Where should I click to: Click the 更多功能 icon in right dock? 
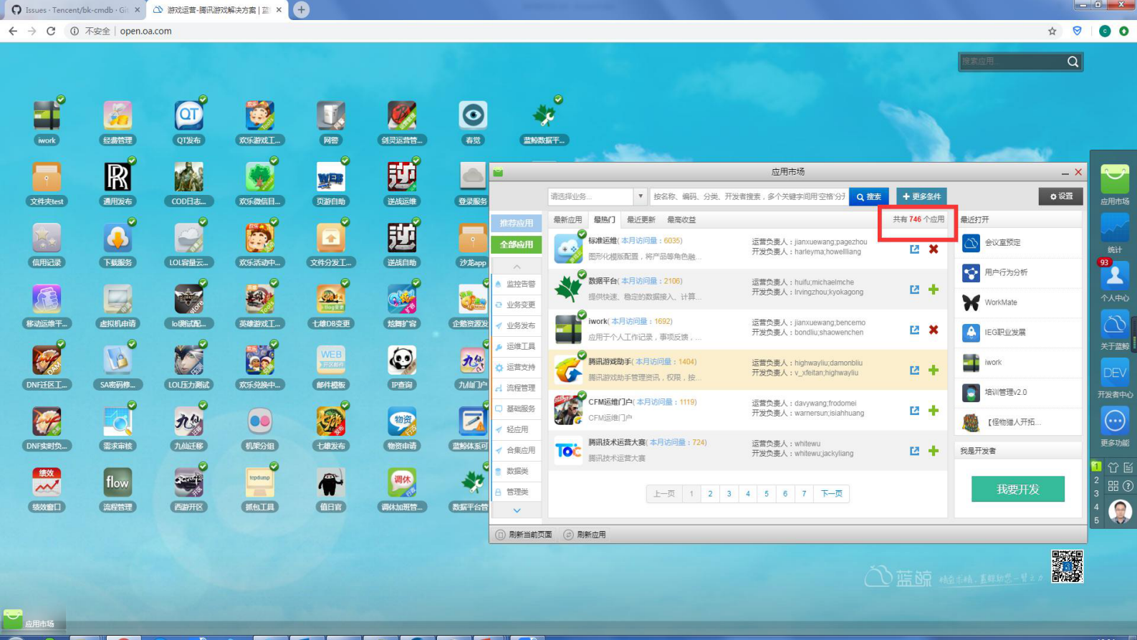click(1114, 422)
